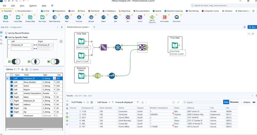This screenshot has width=257, height=135.
Task: Select the Union tool in palette
Action: coord(140,17)
